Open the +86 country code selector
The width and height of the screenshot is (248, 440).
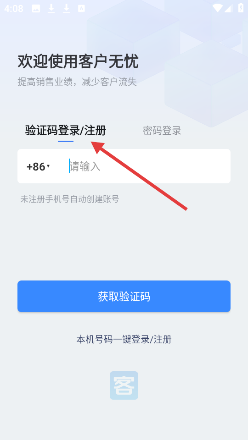[x=38, y=166]
